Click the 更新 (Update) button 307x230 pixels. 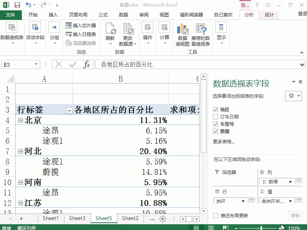point(295,215)
